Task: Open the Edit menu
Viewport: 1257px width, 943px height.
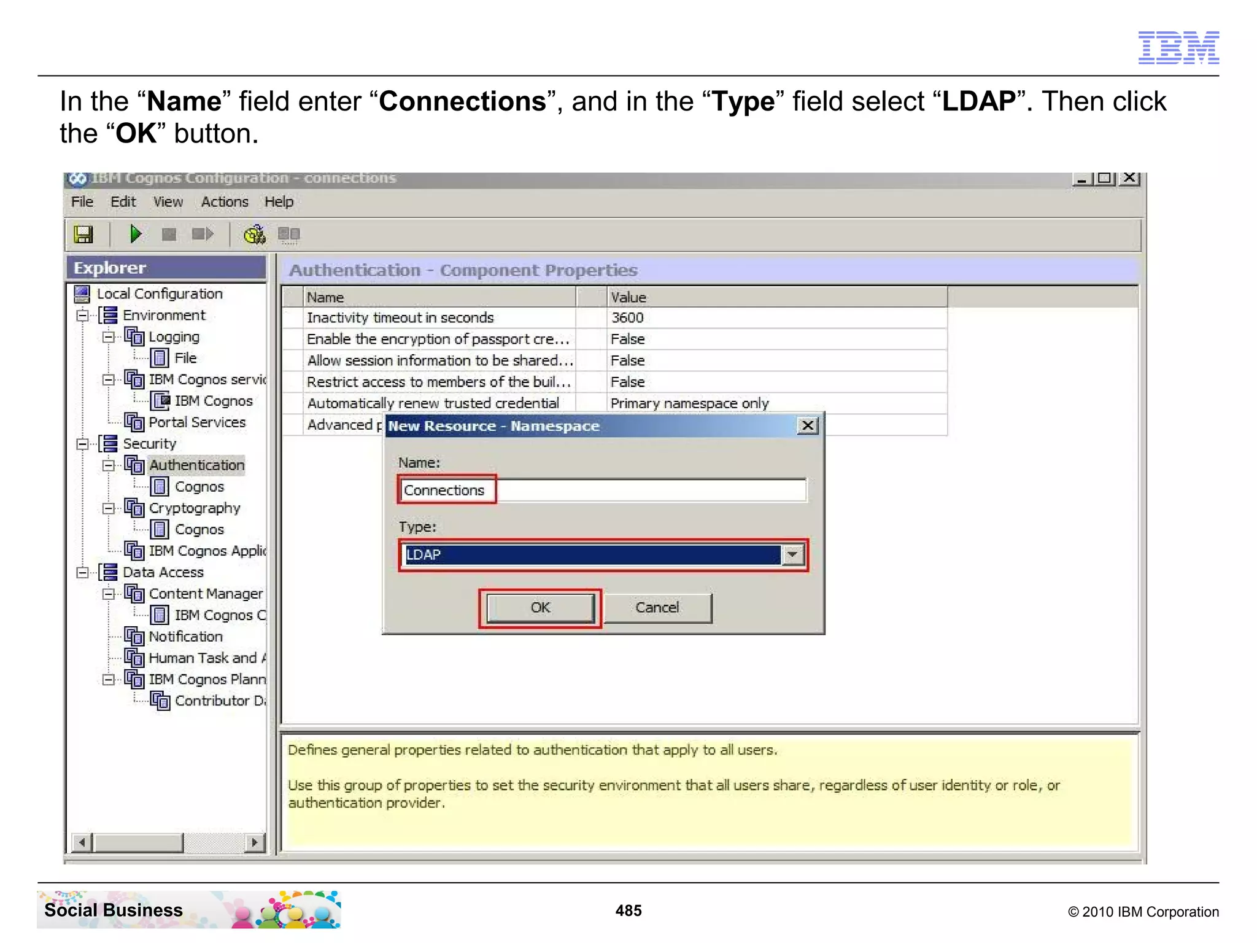Action: (x=123, y=202)
